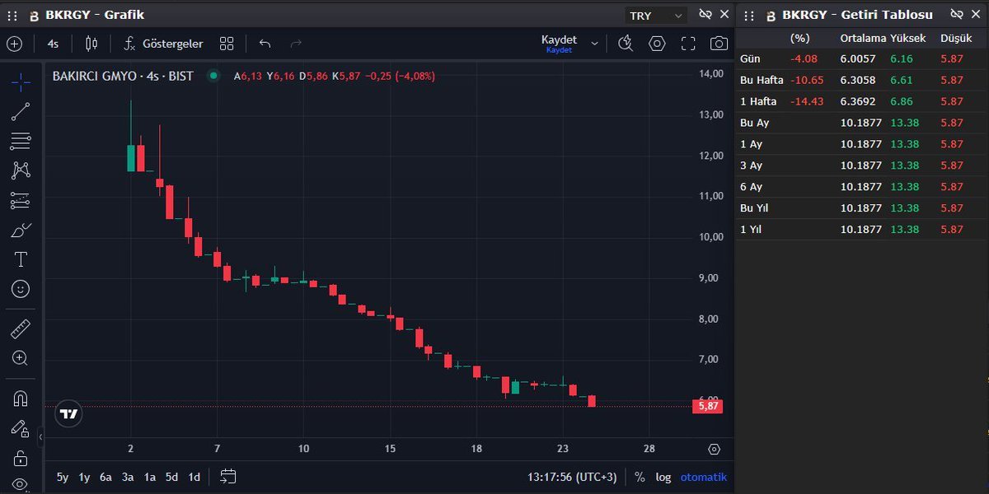Screen dimensions: 989x494
Task: Toggle link icon in Grafik panel
Action: 705,15
